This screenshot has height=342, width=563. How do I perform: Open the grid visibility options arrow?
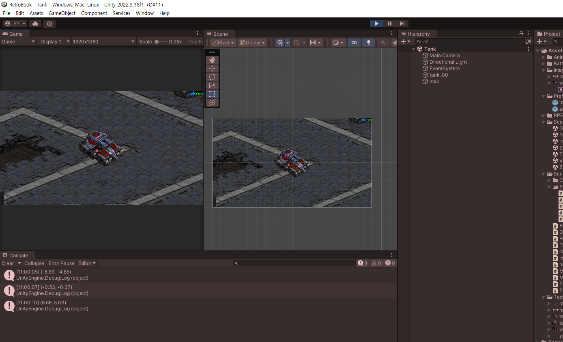(x=288, y=43)
